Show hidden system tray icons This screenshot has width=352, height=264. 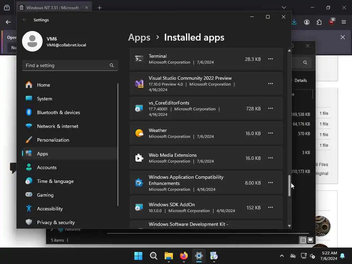(282, 256)
